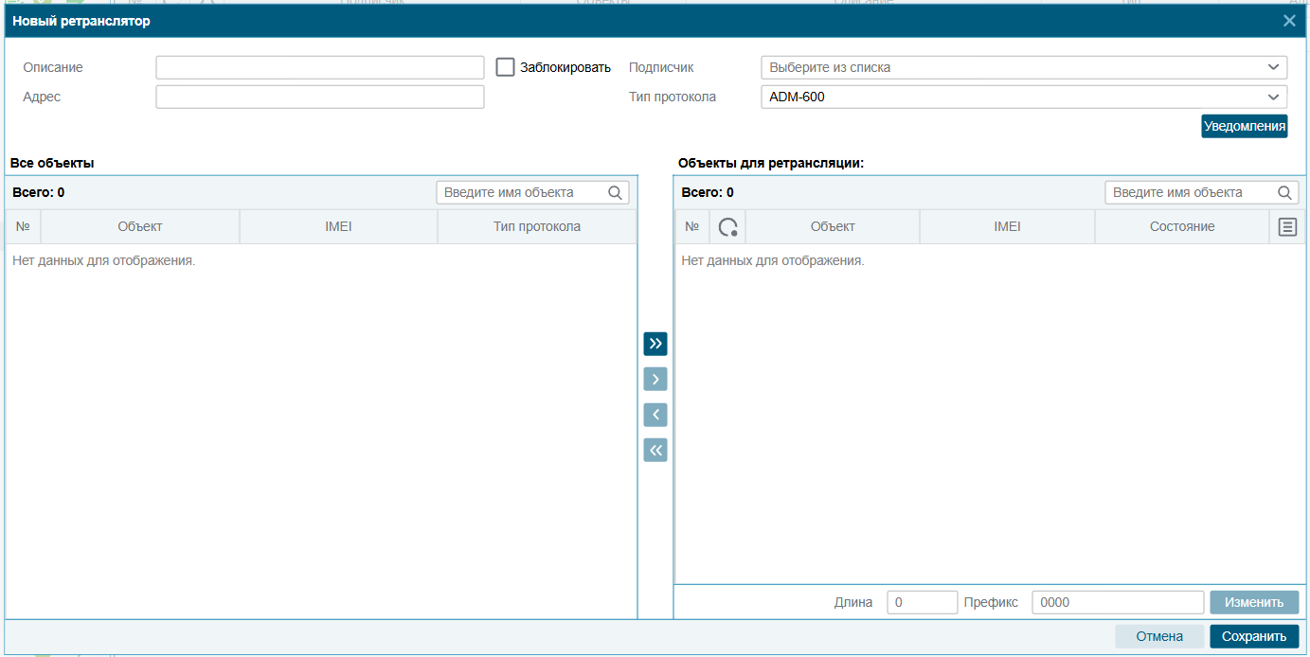
Task: Click the Уведомления button
Action: coord(1245,126)
